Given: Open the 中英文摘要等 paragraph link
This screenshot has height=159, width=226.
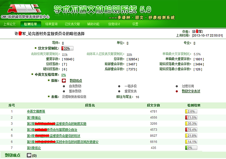Looking at the screenshot, I should pyautogui.click(x=36, y=111).
